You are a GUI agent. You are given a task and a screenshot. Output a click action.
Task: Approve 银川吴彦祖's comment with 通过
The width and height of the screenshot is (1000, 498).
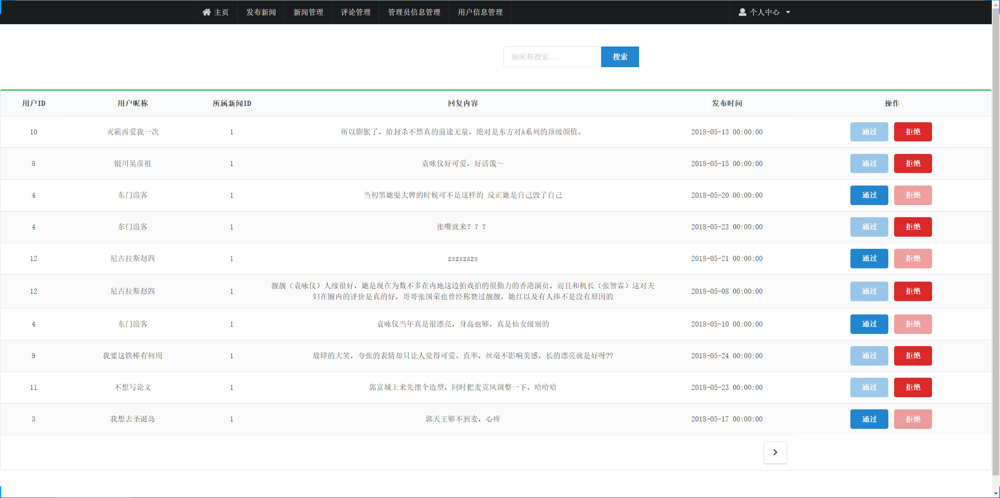point(869,163)
